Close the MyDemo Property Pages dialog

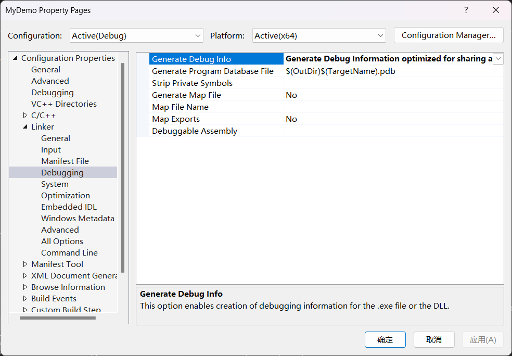point(496,10)
